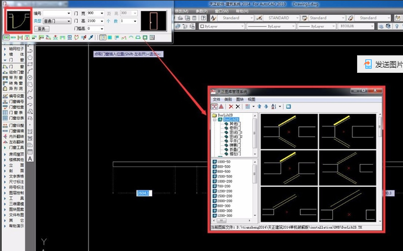Click 异形洞 tool in left panel

pos(13,88)
